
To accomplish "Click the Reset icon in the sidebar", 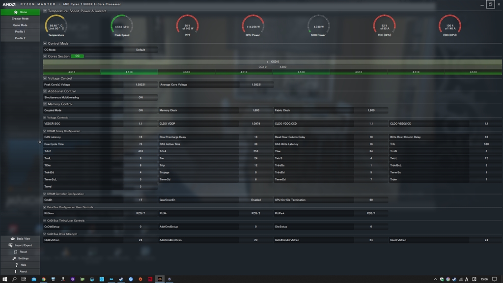I will click(16, 252).
